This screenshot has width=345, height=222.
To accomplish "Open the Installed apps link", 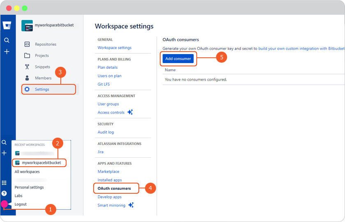I will (110, 180).
